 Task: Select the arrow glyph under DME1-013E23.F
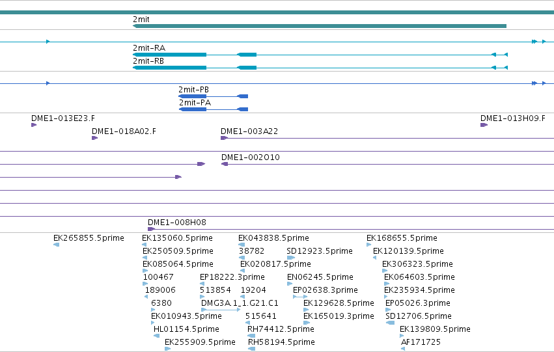pyautogui.click(x=34, y=125)
